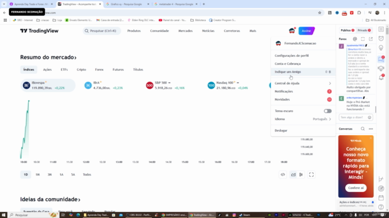Open the Calendar icon in right sidebar
The image size is (389, 218).
coord(381,198)
